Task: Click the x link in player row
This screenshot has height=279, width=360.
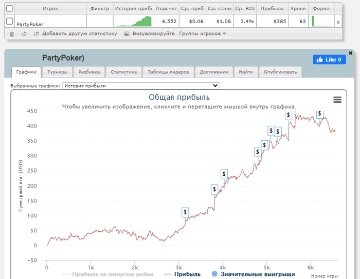Action: [x=338, y=22]
